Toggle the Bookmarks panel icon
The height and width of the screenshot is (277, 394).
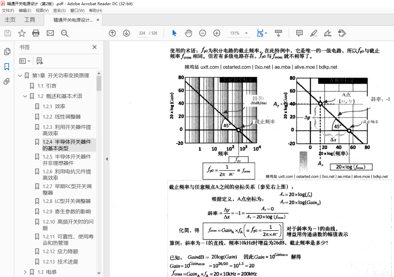pos(7,67)
